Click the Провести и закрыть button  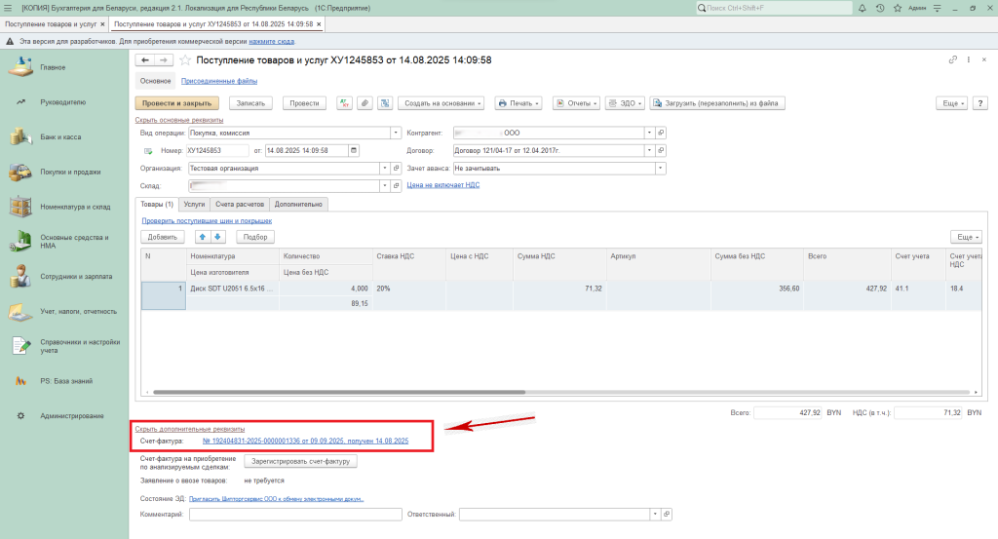pos(177,103)
